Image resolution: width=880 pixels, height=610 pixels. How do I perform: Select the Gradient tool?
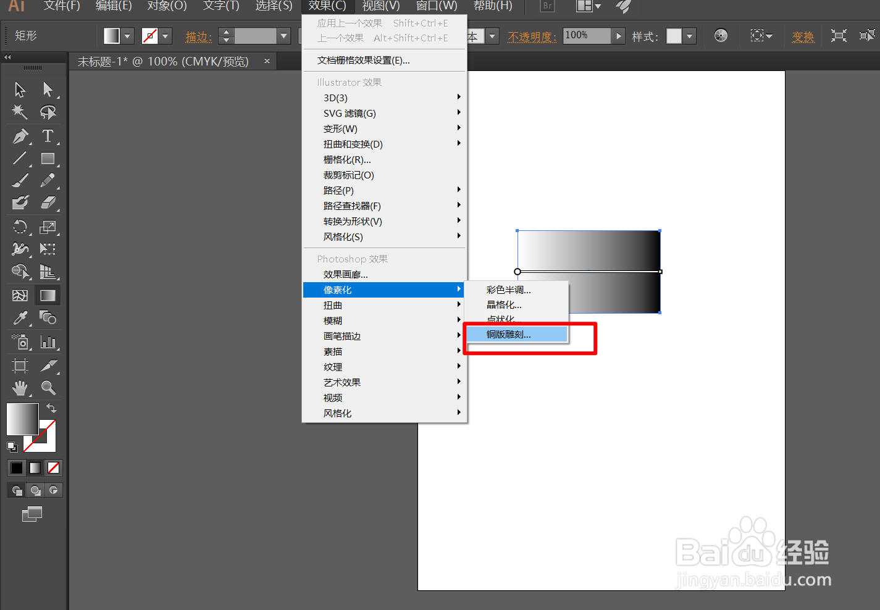[x=48, y=295]
